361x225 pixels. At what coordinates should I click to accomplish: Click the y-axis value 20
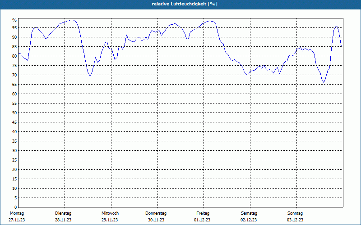[14, 170]
